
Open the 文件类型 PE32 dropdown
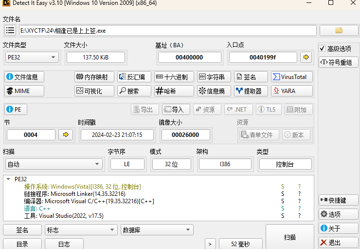(32, 57)
